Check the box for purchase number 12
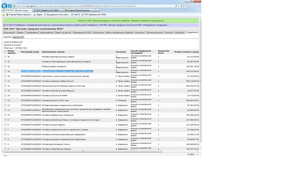Image resolution: width=295 pixels, height=195 pixels. click(5, 105)
